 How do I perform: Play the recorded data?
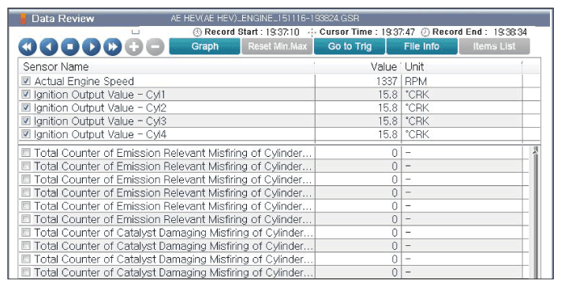click(x=92, y=47)
